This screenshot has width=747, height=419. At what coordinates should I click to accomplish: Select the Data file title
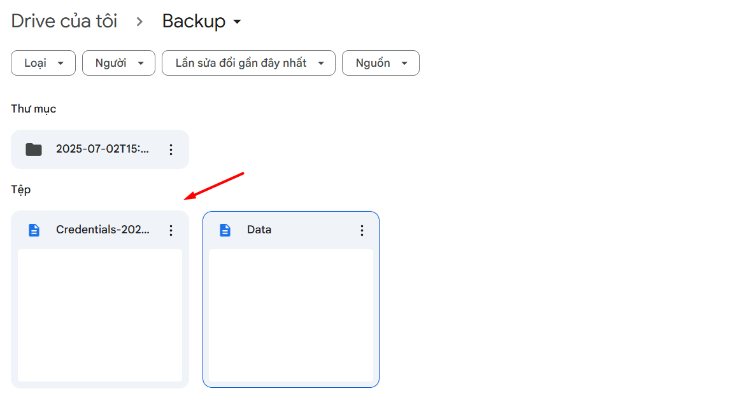259,230
